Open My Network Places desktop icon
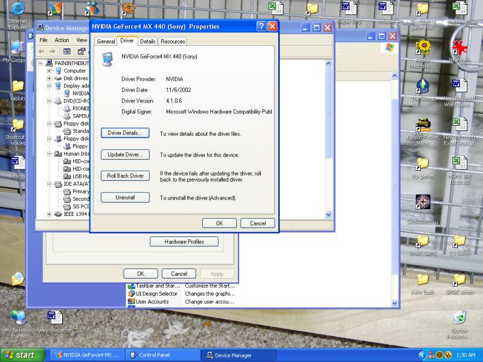 (x=18, y=325)
